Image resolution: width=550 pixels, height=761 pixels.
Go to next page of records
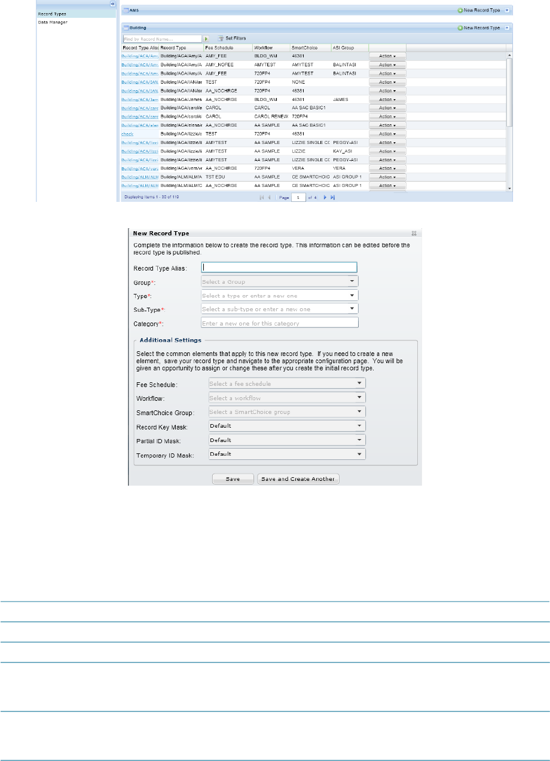pos(325,197)
